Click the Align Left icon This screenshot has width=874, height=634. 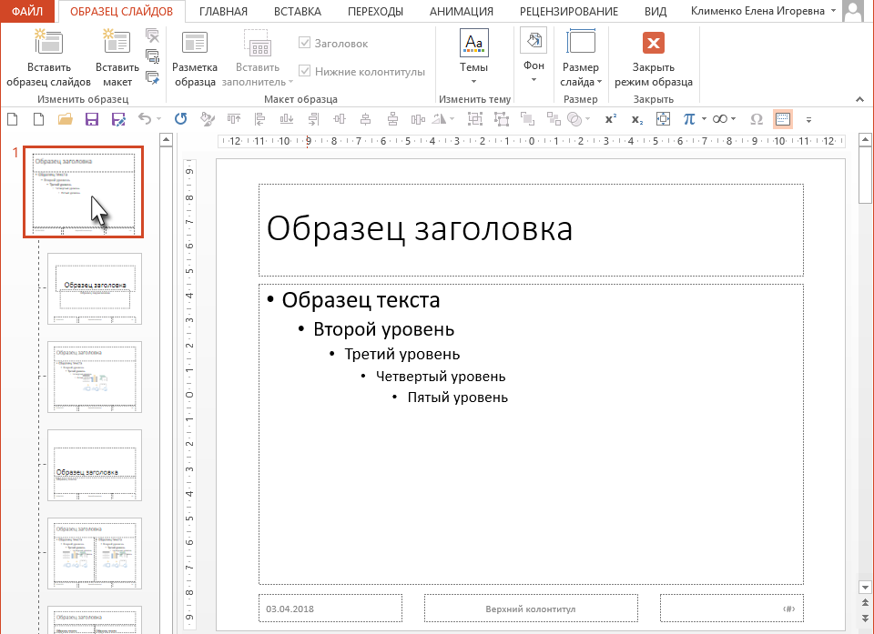point(259,118)
